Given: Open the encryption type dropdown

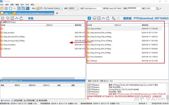Looking at the screenshot, I should (78, 8).
